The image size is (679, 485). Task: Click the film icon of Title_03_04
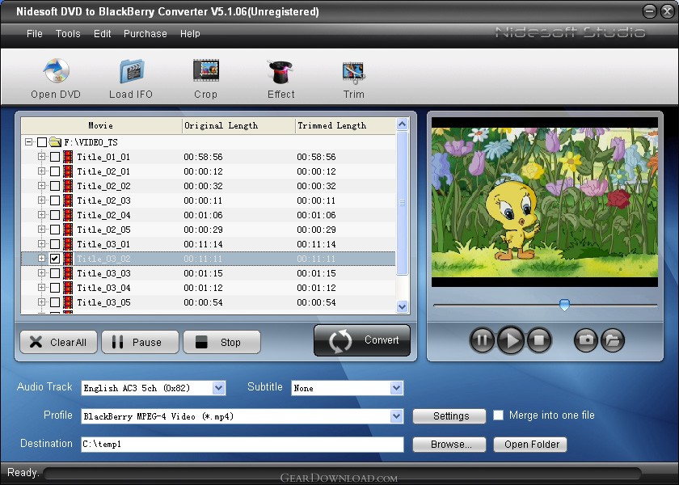(68, 288)
